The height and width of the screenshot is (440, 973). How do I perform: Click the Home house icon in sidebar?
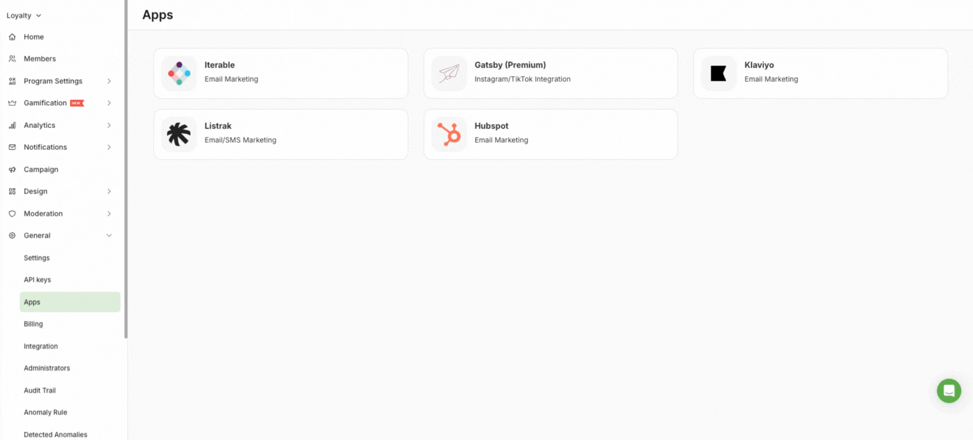tap(12, 37)
